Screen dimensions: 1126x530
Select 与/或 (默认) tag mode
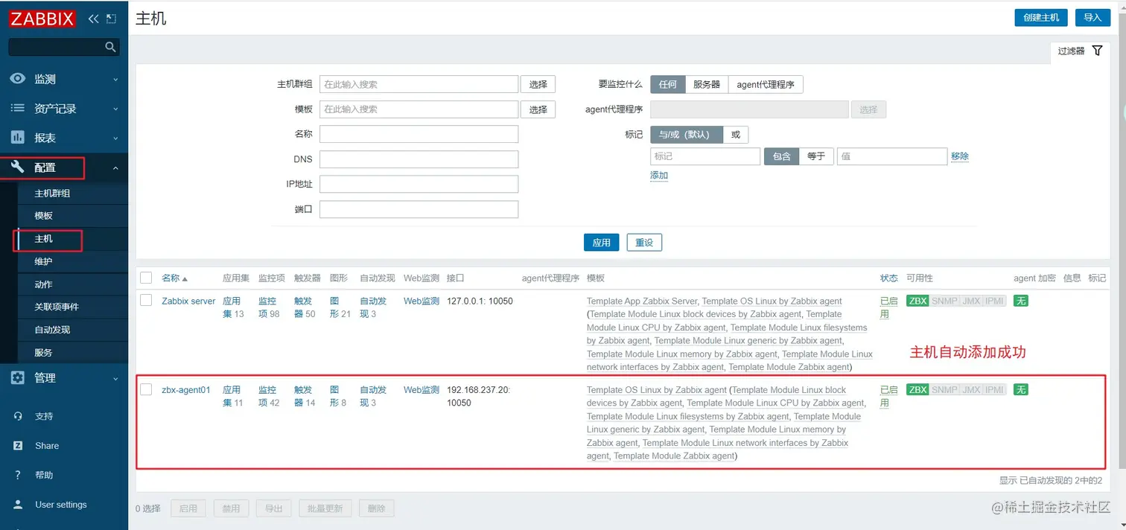pos(686,135)
